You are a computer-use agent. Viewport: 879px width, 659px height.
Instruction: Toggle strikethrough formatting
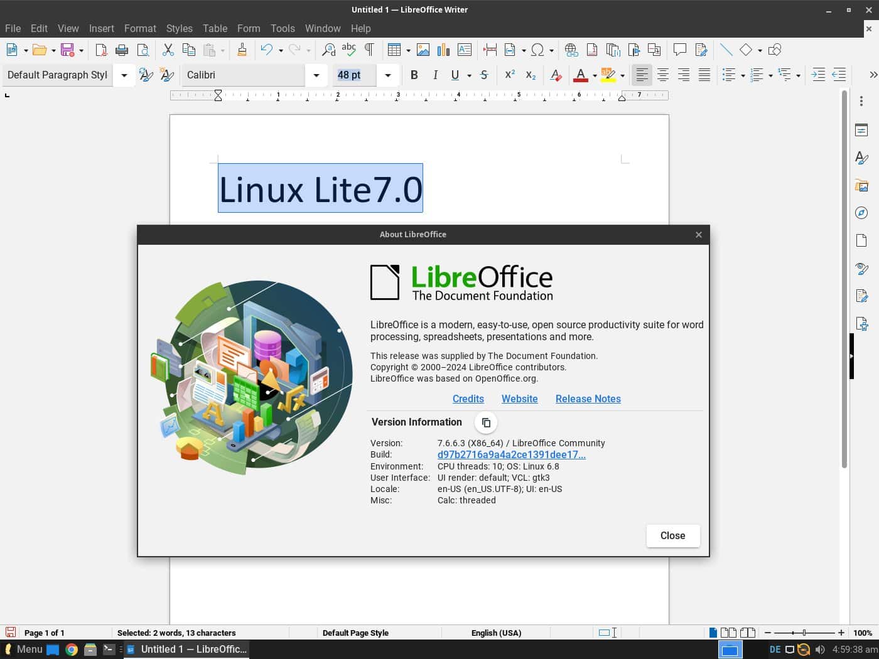[x=483, y=75]
